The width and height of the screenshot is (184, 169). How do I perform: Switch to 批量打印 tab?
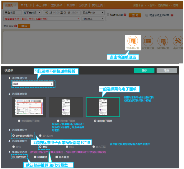11,5
